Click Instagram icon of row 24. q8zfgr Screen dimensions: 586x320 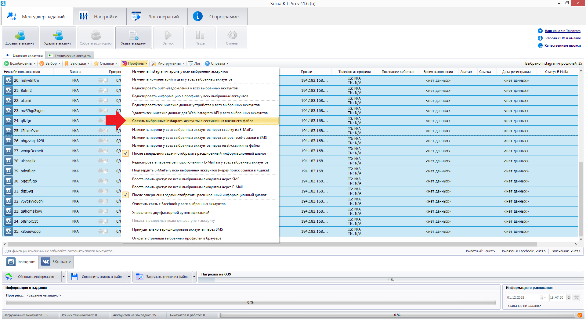pyautogui.click(x=9, y=121)
